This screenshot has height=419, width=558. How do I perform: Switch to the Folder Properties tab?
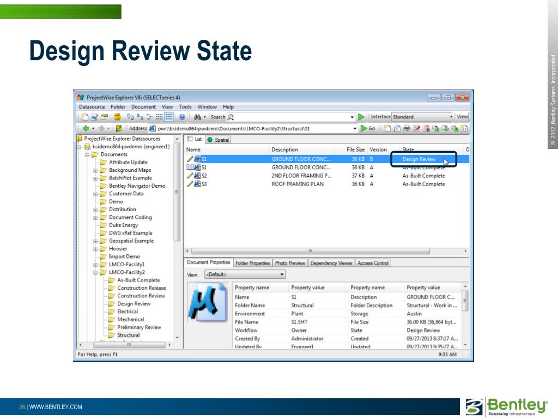[253, 263]
